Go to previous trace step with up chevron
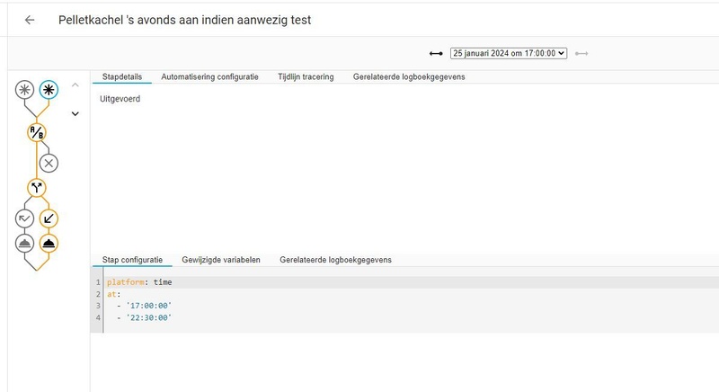The height and width of the screenshot is (392, 719). (x=75, y=85)
